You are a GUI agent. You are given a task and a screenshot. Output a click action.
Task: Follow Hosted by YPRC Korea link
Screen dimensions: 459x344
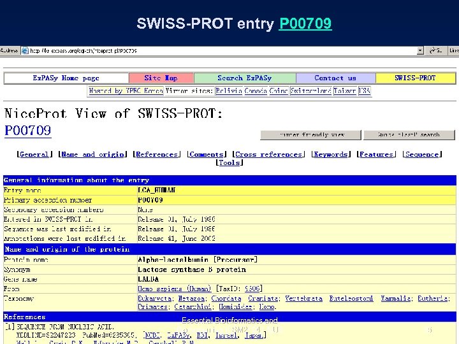126,91
